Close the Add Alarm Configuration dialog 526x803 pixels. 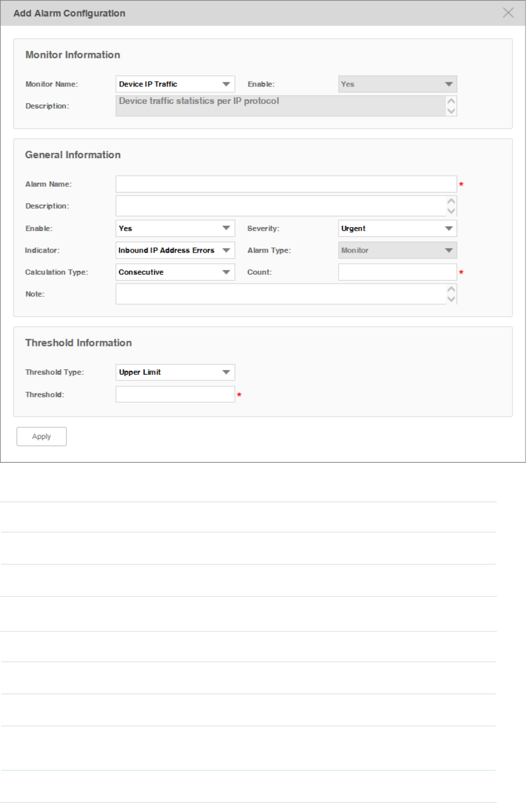(509, 13)
